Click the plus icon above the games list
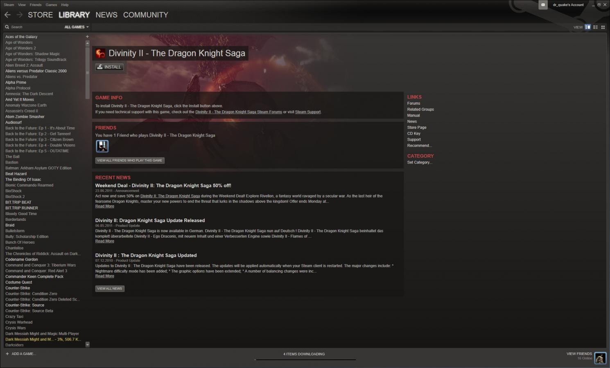610x368 pixels. (x=87, y=36)
